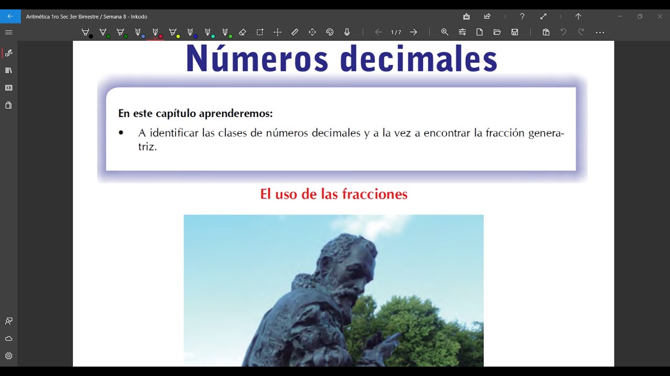Choose the move/pan cross tool
This screenshot has height=376, width=670.
[277, 32]
